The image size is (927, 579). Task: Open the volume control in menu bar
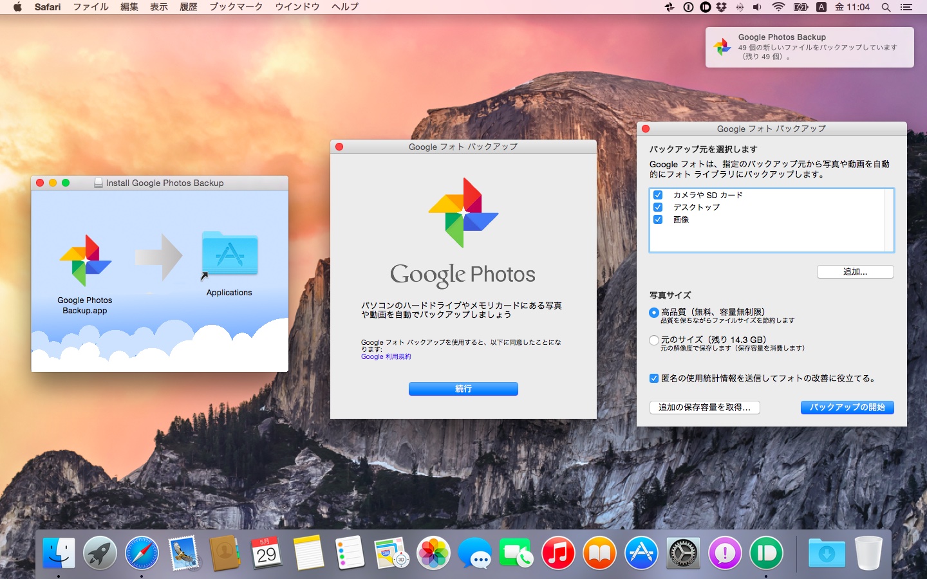758,7
